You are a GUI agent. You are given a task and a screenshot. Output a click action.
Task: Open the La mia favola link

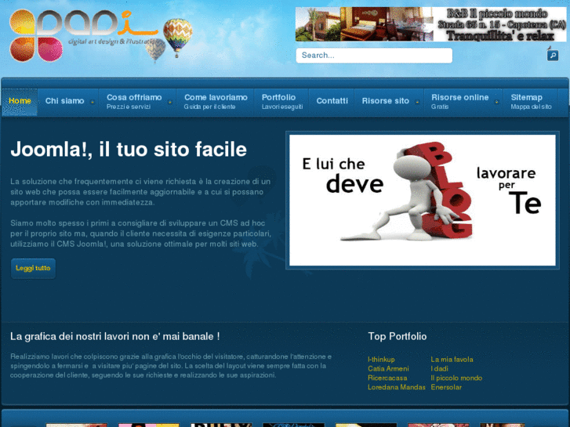[x=452, y=360]
